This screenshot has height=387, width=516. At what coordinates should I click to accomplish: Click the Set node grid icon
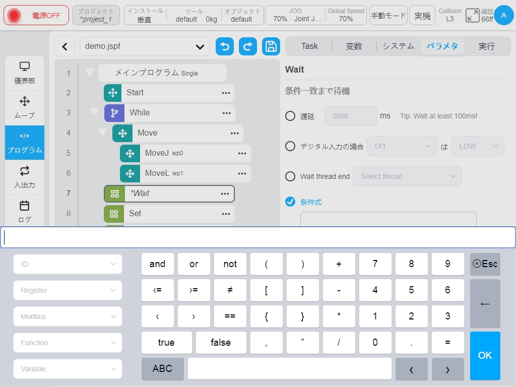(114, 214)
